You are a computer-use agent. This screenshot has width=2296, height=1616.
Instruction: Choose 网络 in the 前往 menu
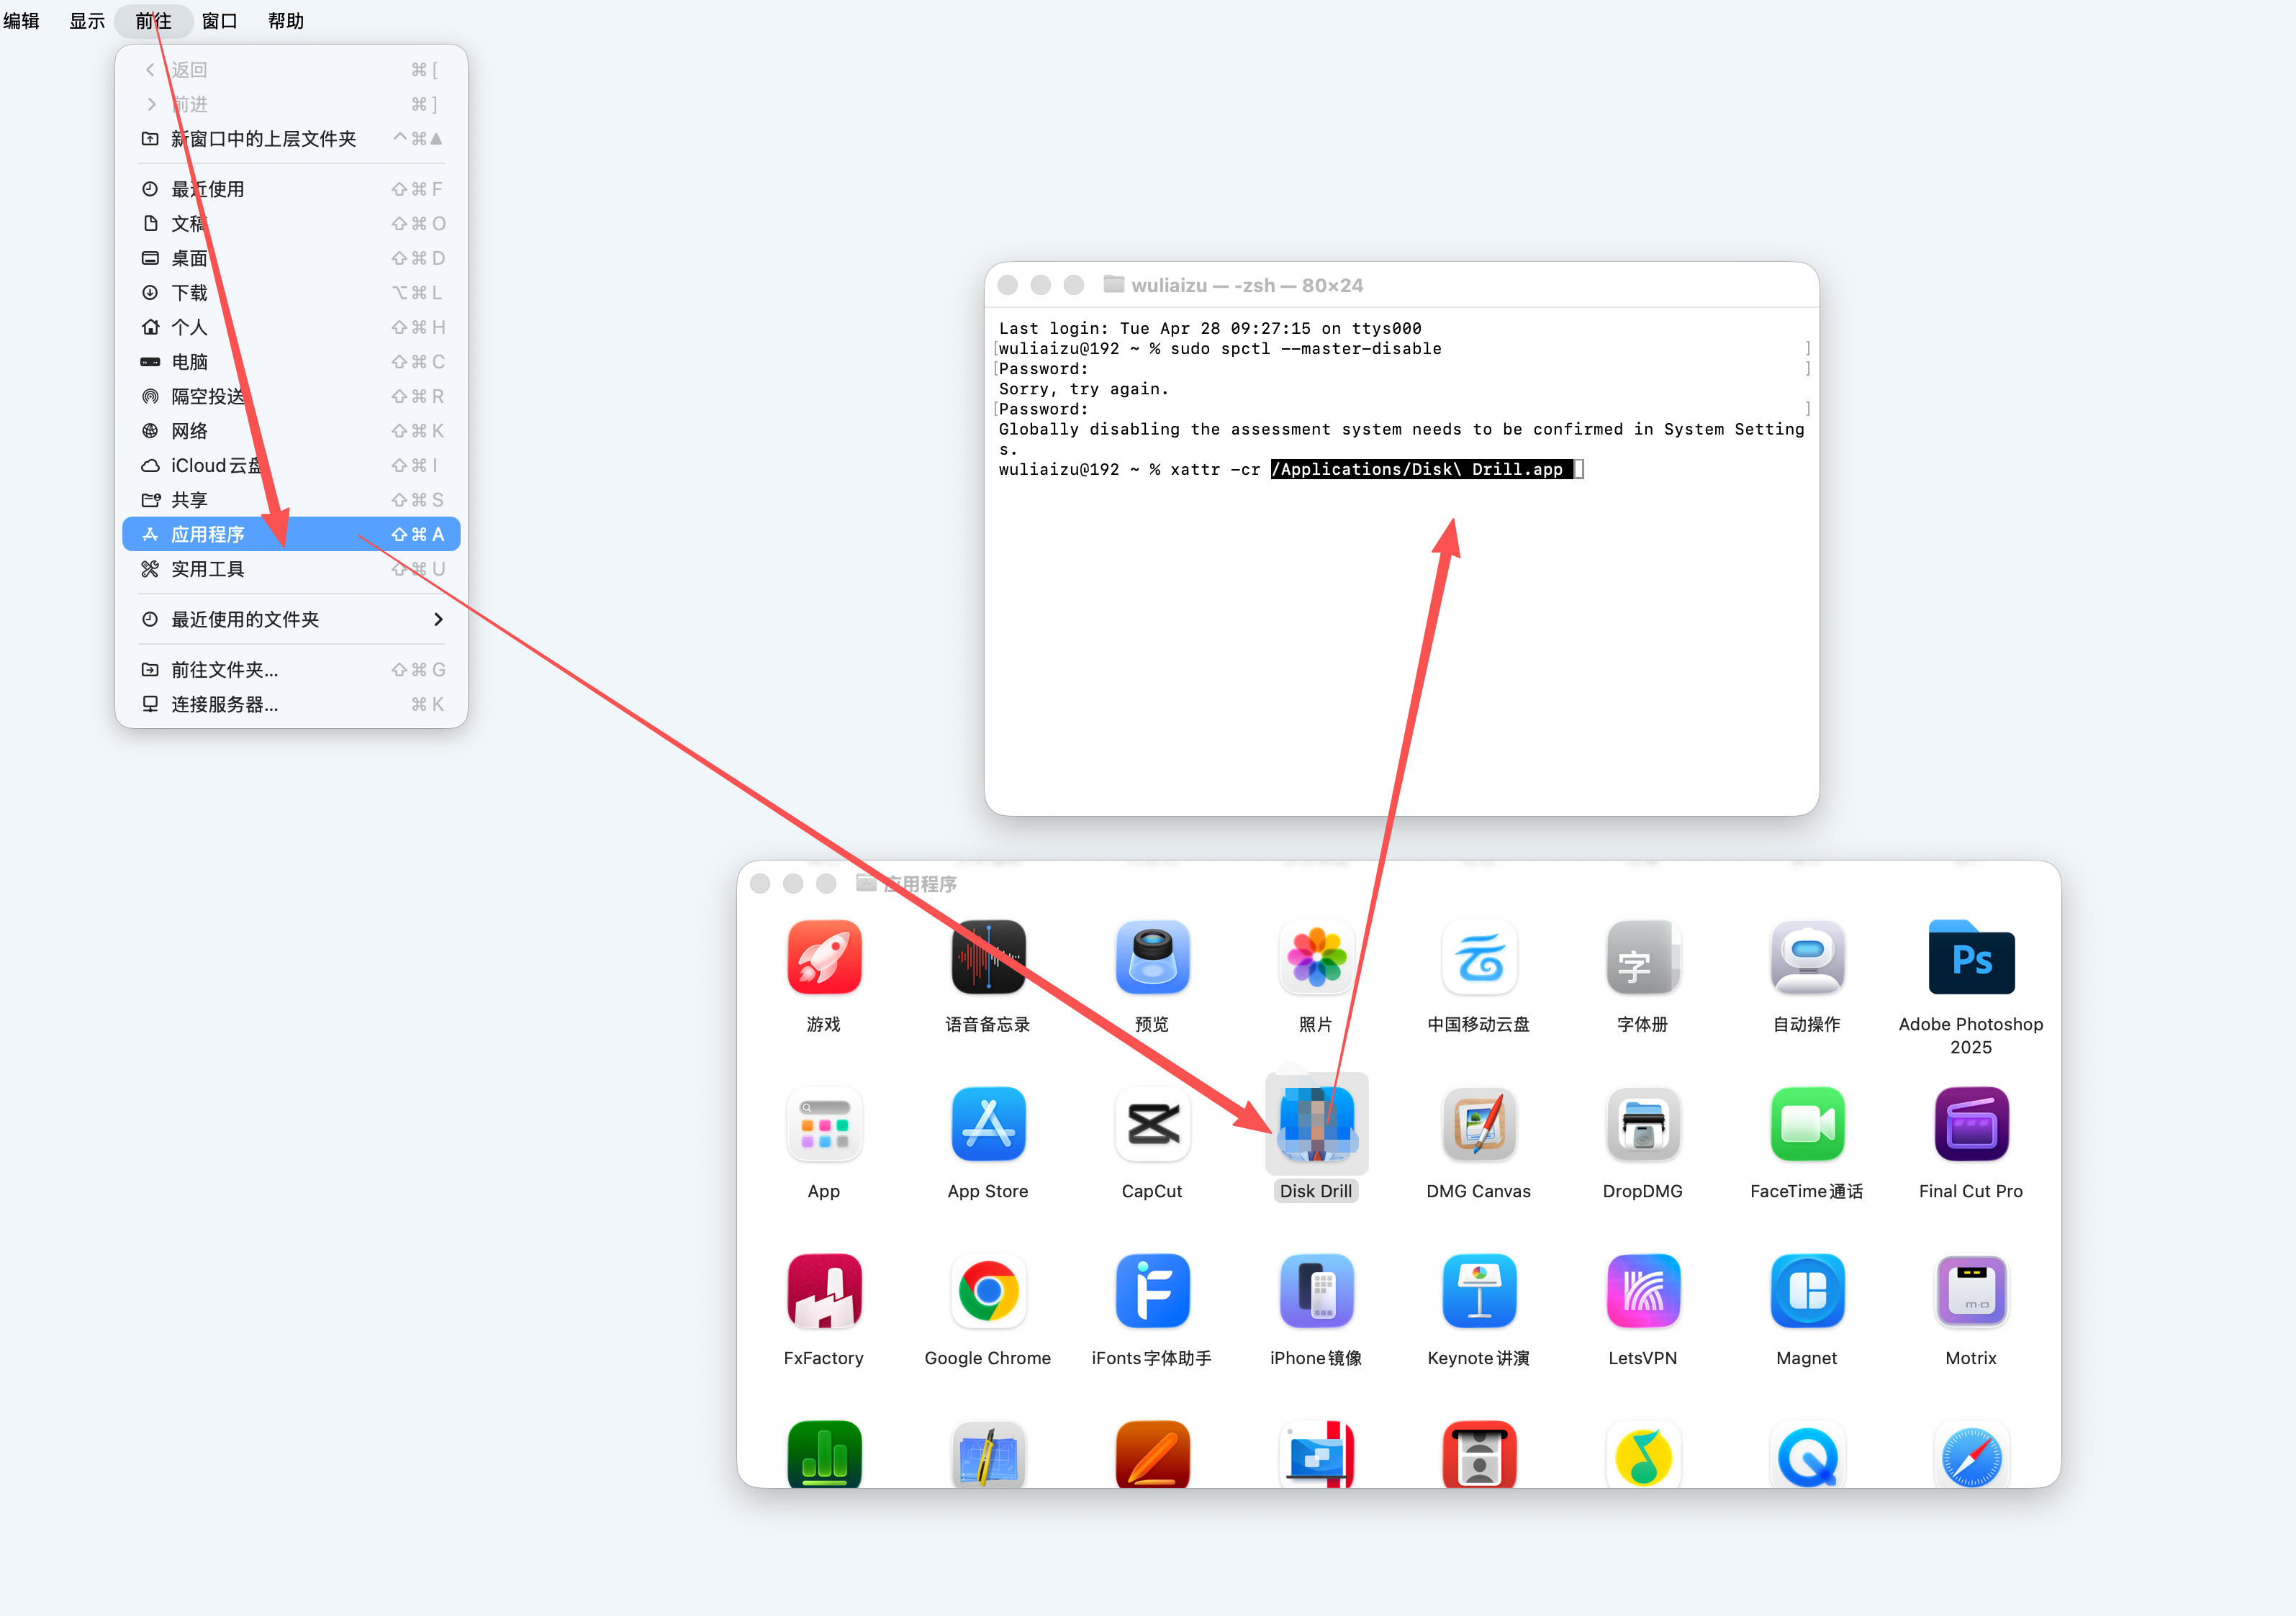point(291,431)
